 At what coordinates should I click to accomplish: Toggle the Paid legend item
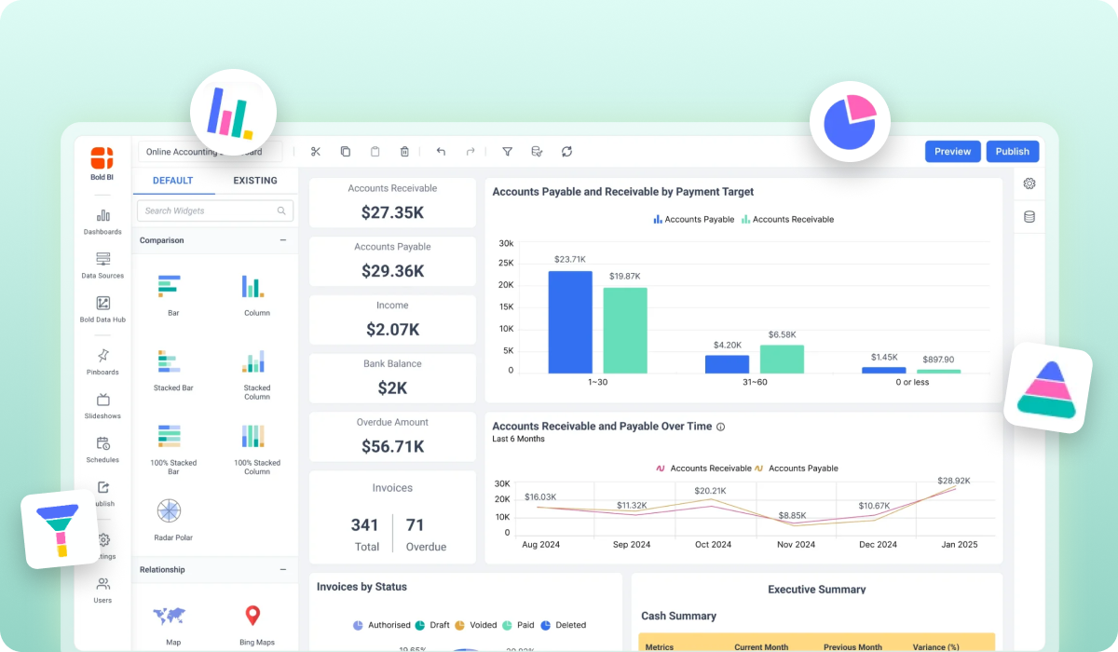[519, 625]
